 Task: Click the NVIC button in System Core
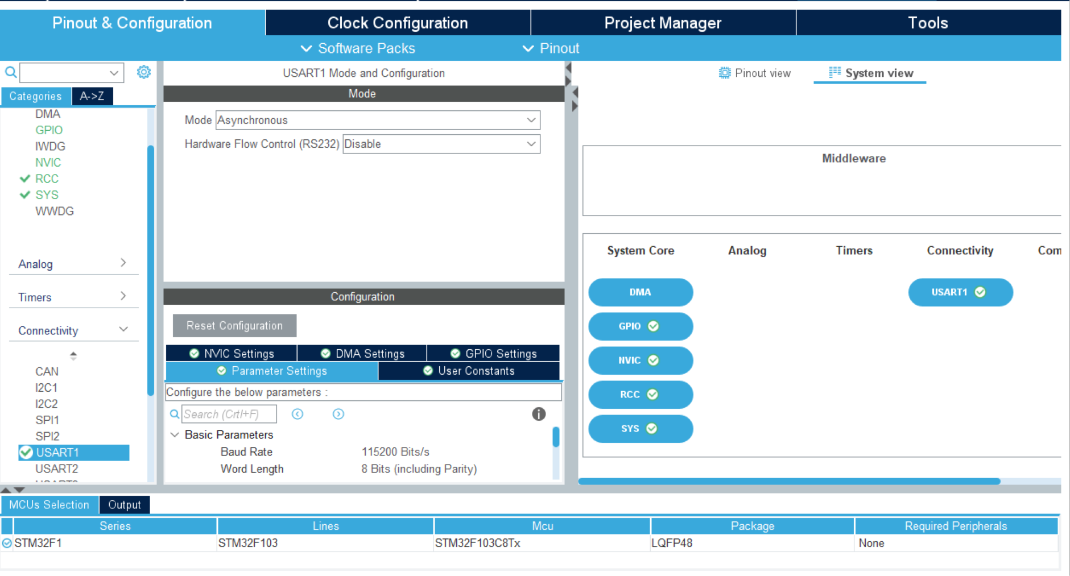[641, 360]
